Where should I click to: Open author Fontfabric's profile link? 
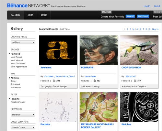49,76
